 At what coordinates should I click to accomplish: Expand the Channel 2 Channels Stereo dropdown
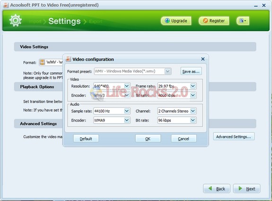193,111
